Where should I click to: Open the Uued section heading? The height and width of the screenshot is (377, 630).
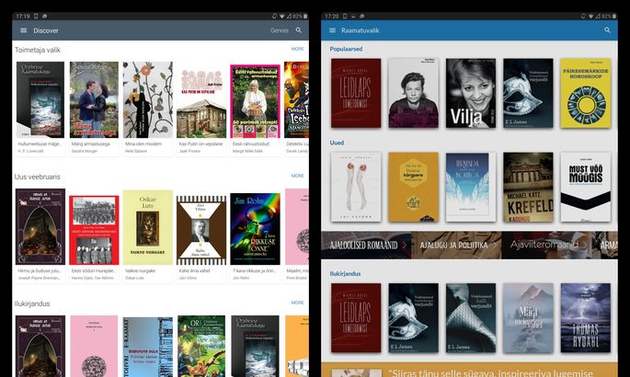[x=337, y=143]
